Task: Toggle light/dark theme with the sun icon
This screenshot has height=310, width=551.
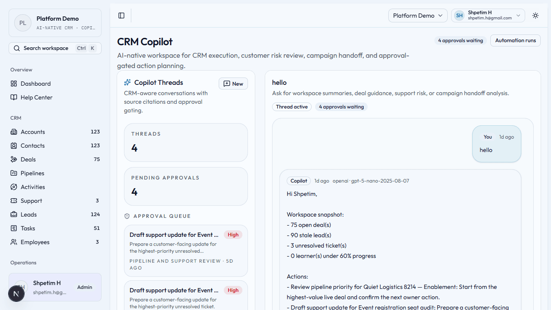Action: click(x=535, y=15)
